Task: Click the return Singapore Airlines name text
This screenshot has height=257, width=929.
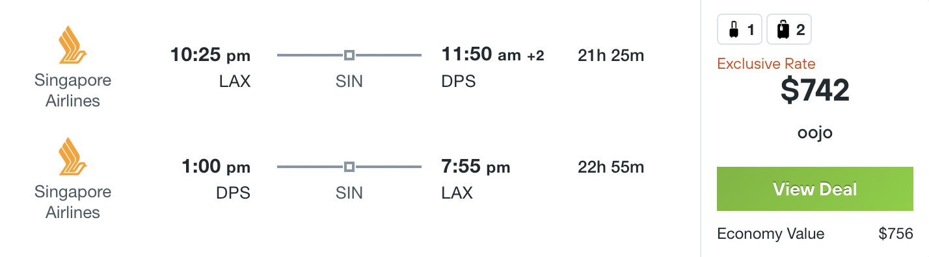Action: pyautogui.click(x=73, y=202)
